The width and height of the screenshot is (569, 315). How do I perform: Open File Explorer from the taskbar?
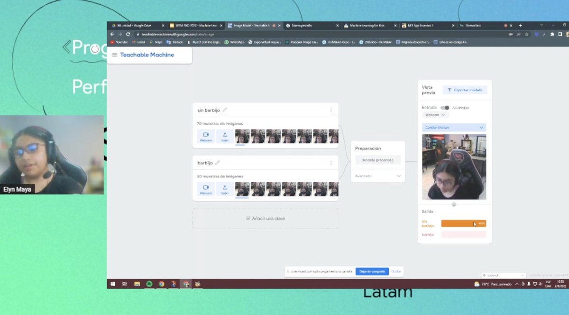click(x=137, y=284)
